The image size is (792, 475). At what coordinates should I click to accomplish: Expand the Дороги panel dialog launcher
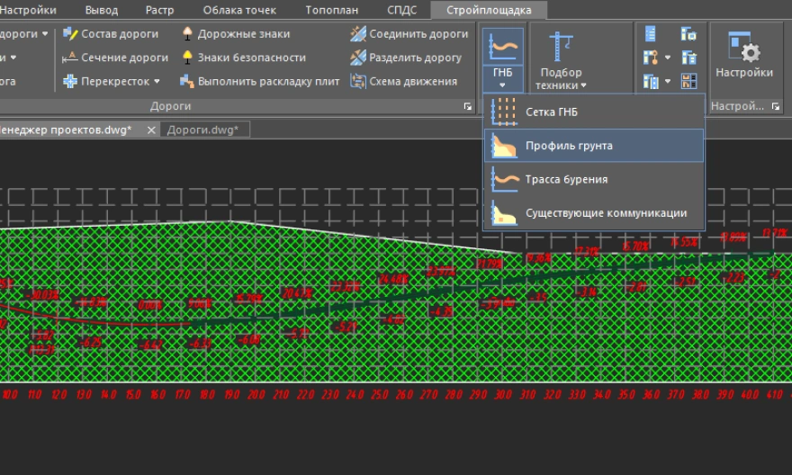point(467,106)
